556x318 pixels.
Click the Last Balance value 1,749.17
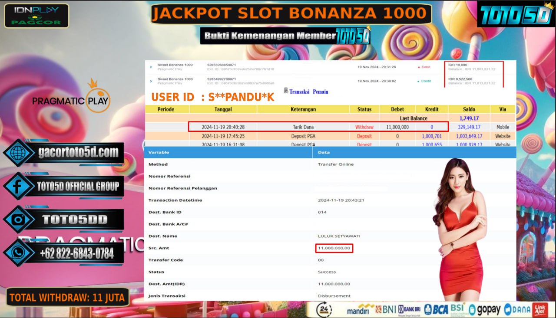pyautogui.click(x=469, y=118)
